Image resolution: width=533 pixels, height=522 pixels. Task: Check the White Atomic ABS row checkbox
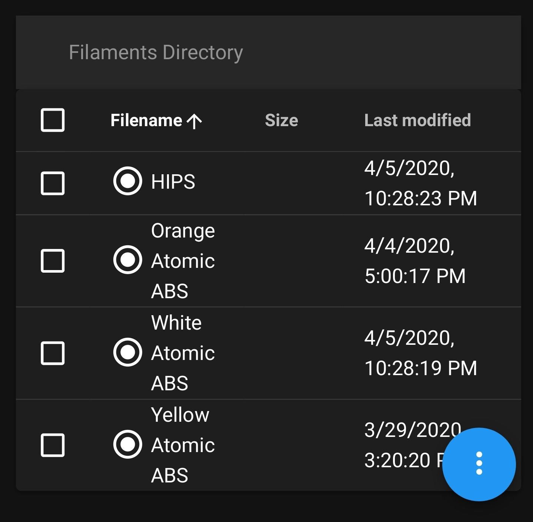tap(53, 353)
